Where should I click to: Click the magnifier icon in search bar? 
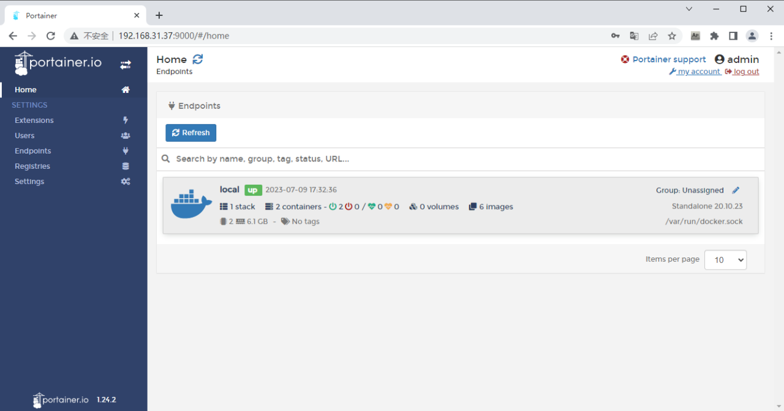coord(165,159)
